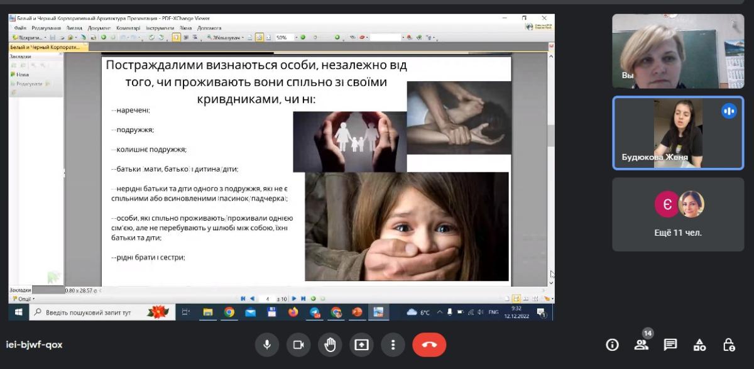Open the Документ menu
Viewport: 754px width, 369px height.
[99, 28]
